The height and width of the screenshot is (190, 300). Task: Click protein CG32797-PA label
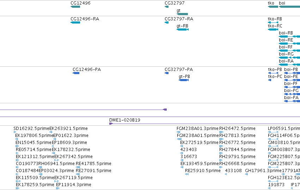point(179,70)
